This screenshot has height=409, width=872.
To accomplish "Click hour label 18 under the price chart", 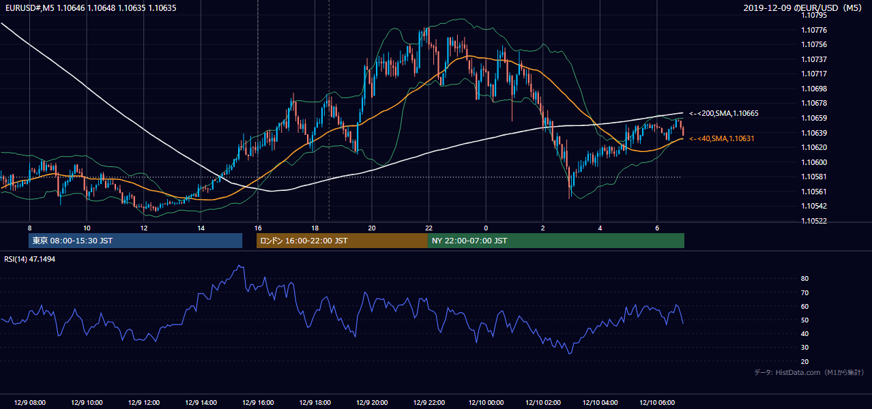I will [315, 227].
